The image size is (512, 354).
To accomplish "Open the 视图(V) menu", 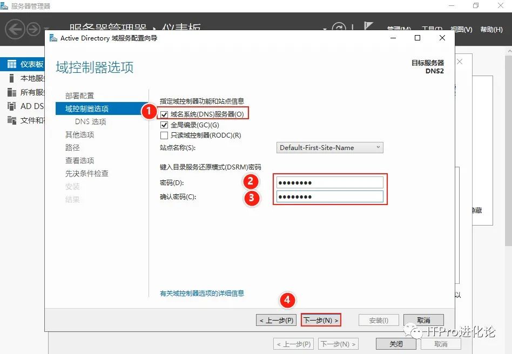I will (461, 29).
